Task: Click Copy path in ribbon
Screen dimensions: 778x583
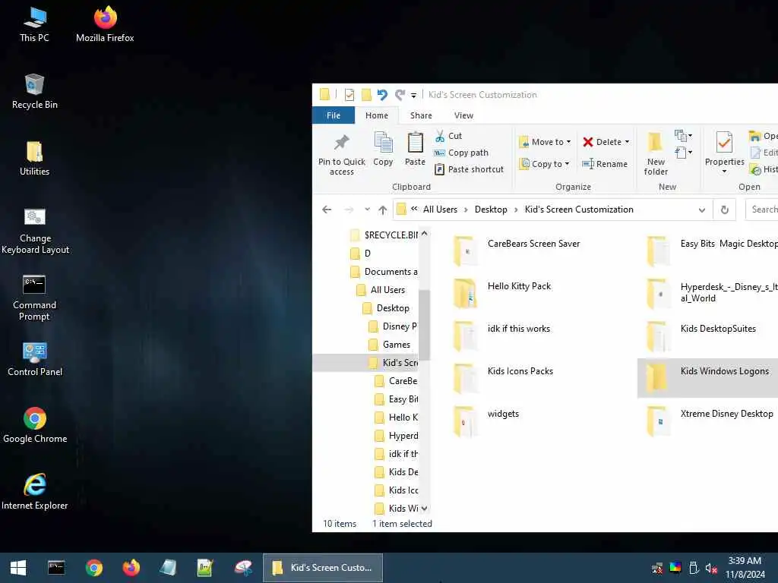Action: click(x=461, y=153)
